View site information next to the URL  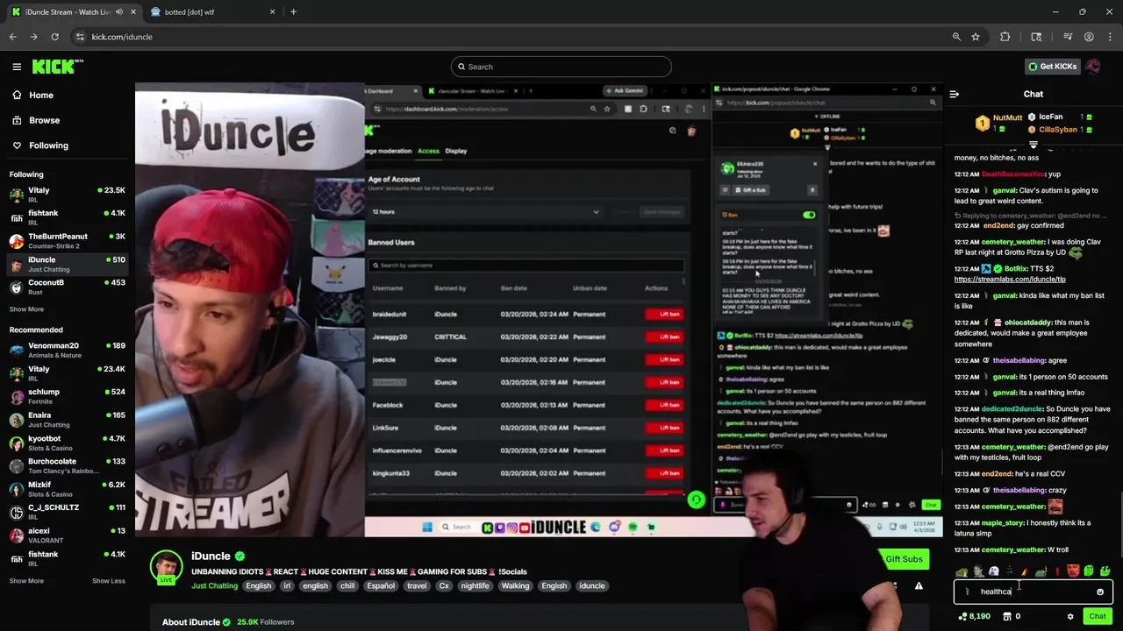[x=80, y=37]
